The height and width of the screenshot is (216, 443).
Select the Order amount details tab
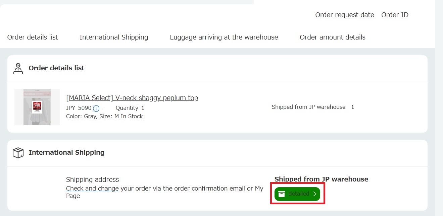click(332, 37)
